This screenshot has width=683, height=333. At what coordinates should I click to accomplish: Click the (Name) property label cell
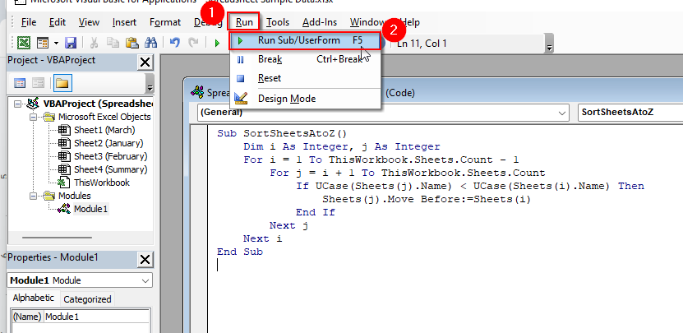[x=27, y=317]
